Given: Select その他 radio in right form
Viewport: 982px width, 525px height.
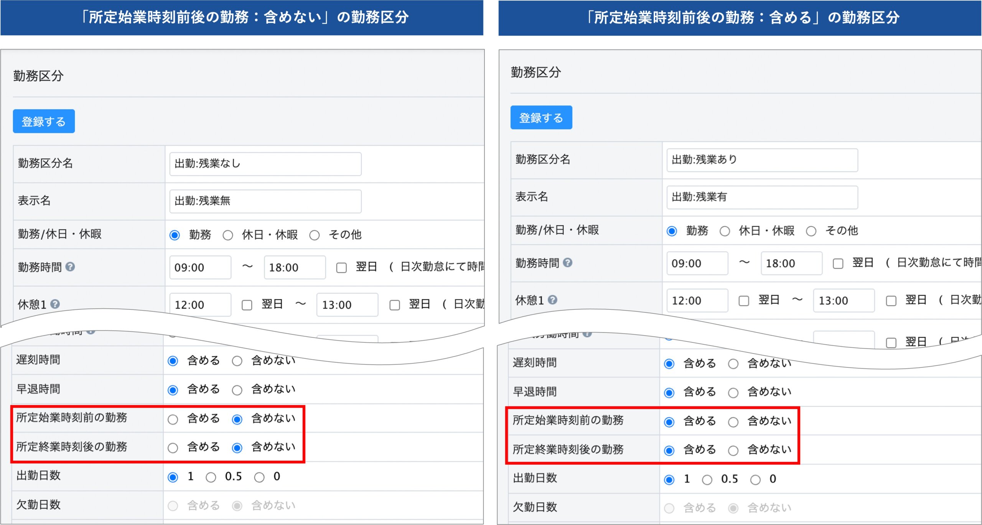Looking at the screenshot, I should [811, 231].
